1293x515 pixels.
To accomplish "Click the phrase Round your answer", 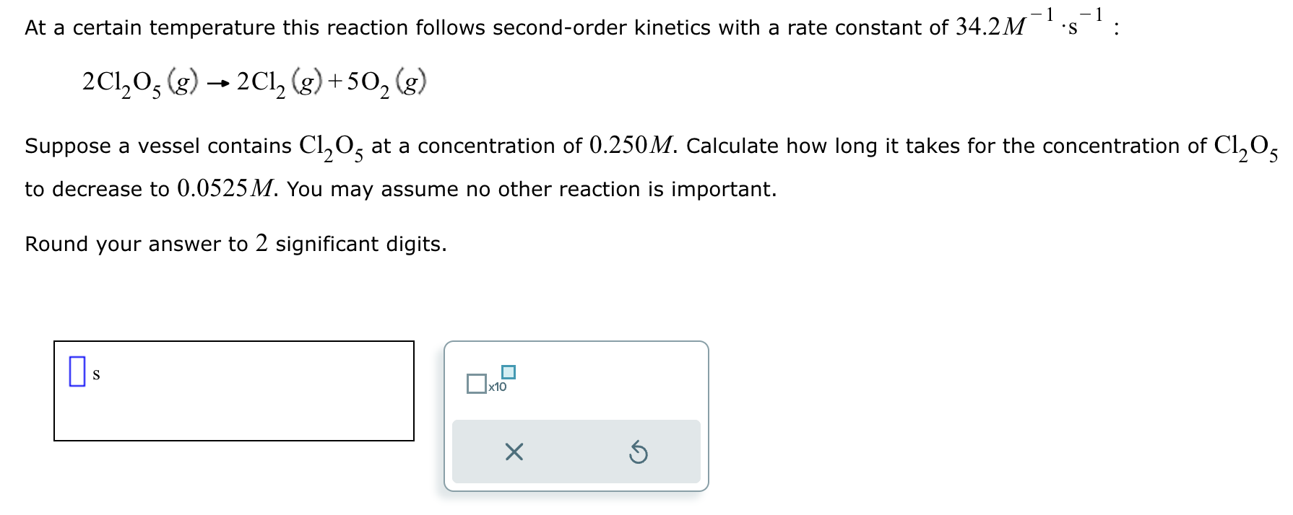I will pyautogui.click(x=108, y=244).
